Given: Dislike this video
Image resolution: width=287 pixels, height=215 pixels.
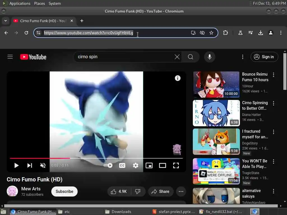Looking at the screenshot, I should (x=138, y=191).
